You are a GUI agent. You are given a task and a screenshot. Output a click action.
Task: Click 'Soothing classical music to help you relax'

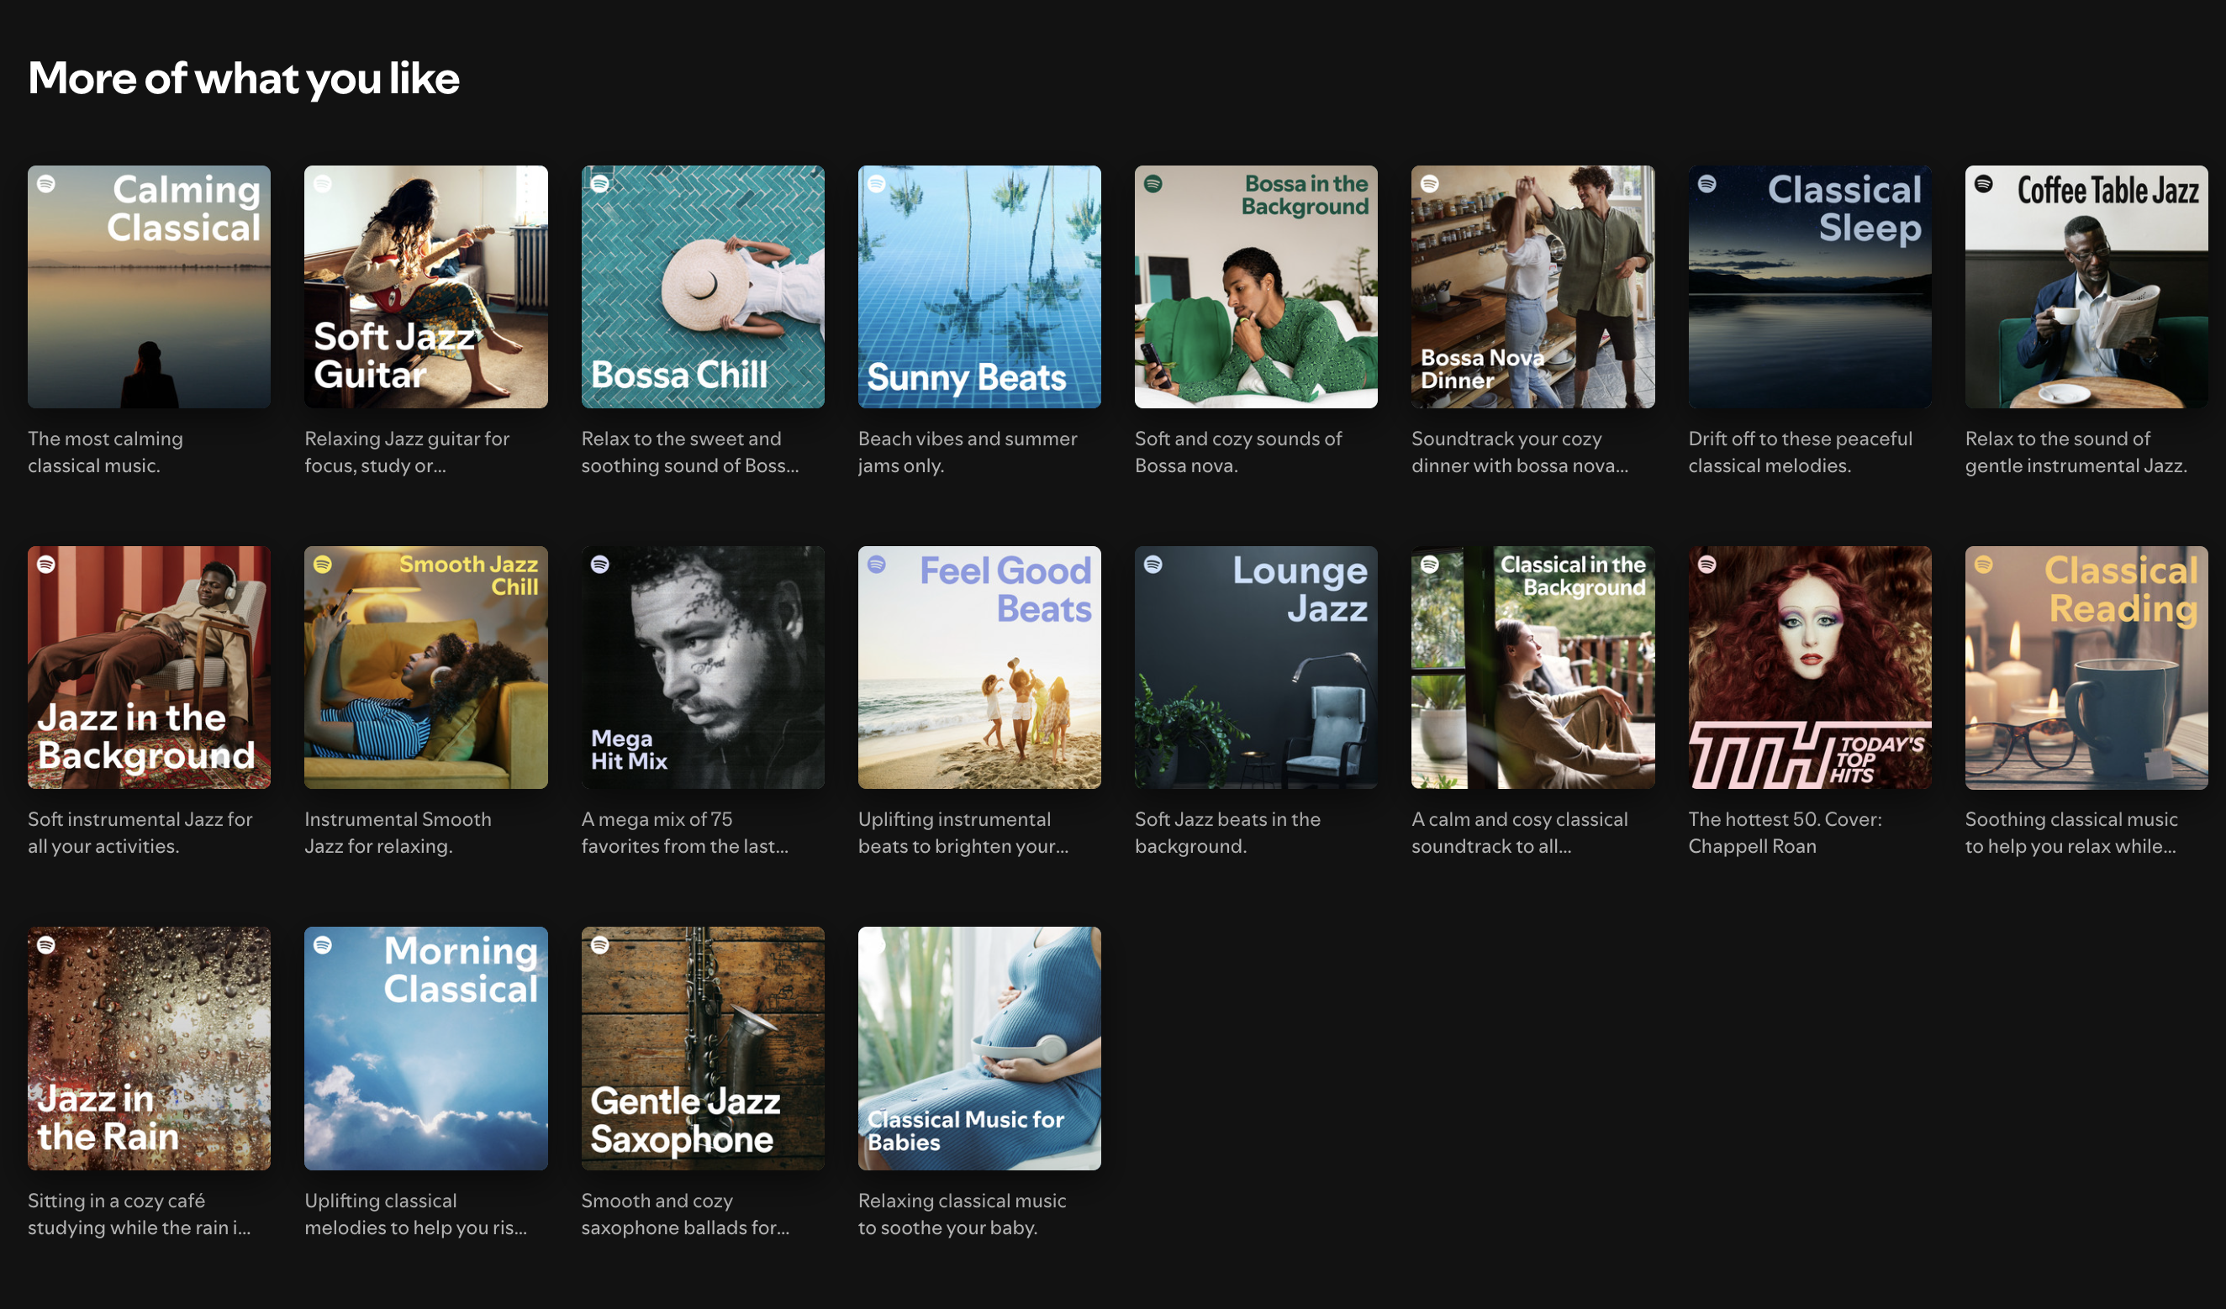(2072, 833)
